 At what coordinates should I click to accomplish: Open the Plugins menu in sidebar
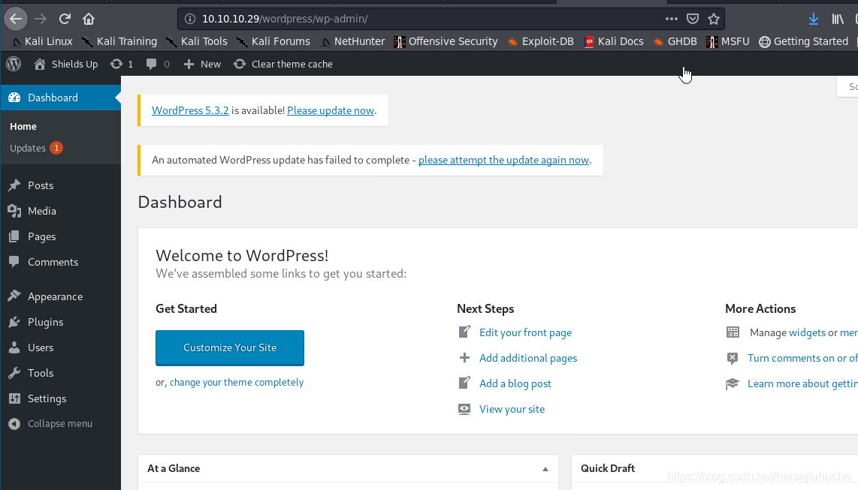point(60,323)
